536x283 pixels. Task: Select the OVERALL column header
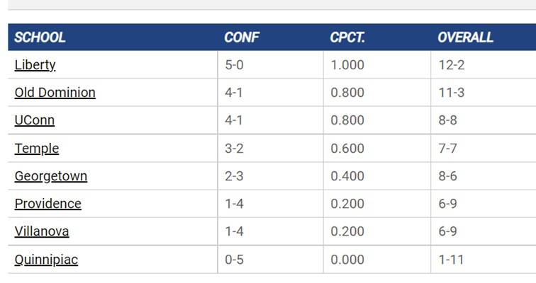point(465,37)
